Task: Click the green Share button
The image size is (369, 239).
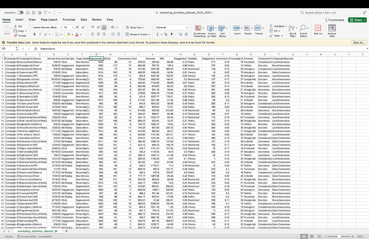Action: point(357,20)
